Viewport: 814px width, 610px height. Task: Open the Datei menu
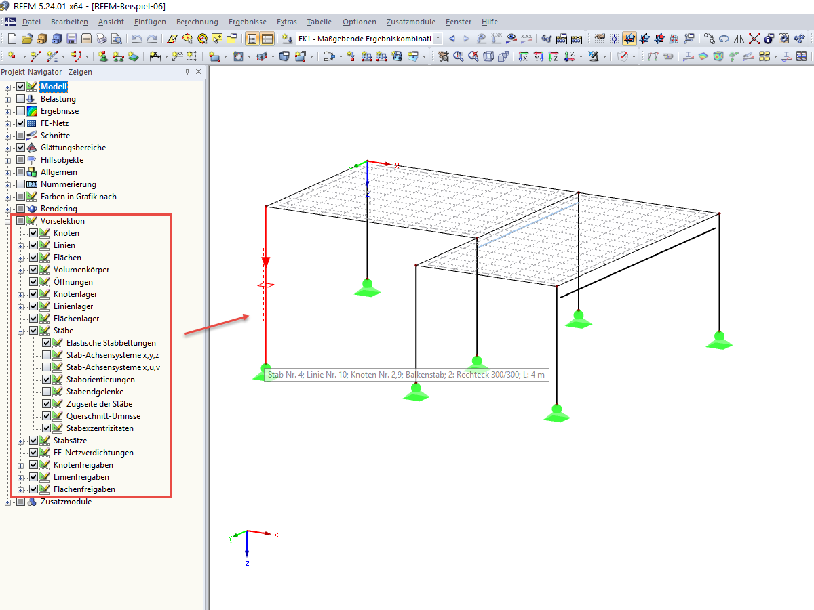[31, 22]
